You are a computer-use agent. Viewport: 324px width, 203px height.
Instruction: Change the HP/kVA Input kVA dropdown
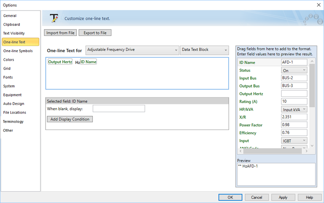[x=294, y=110]
